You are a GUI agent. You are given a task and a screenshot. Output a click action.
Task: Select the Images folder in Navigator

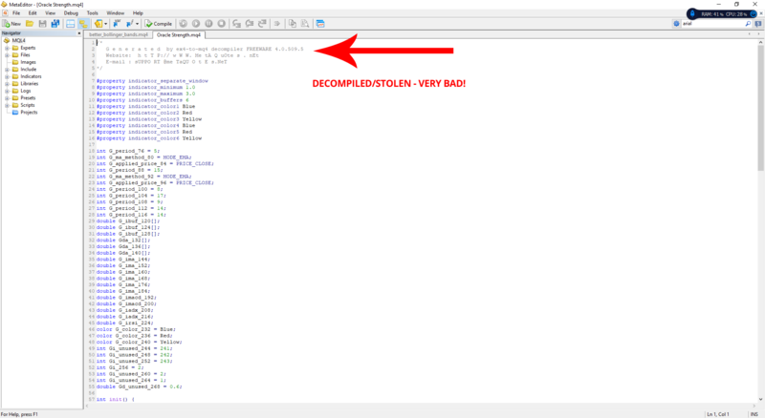pos(28,62)
